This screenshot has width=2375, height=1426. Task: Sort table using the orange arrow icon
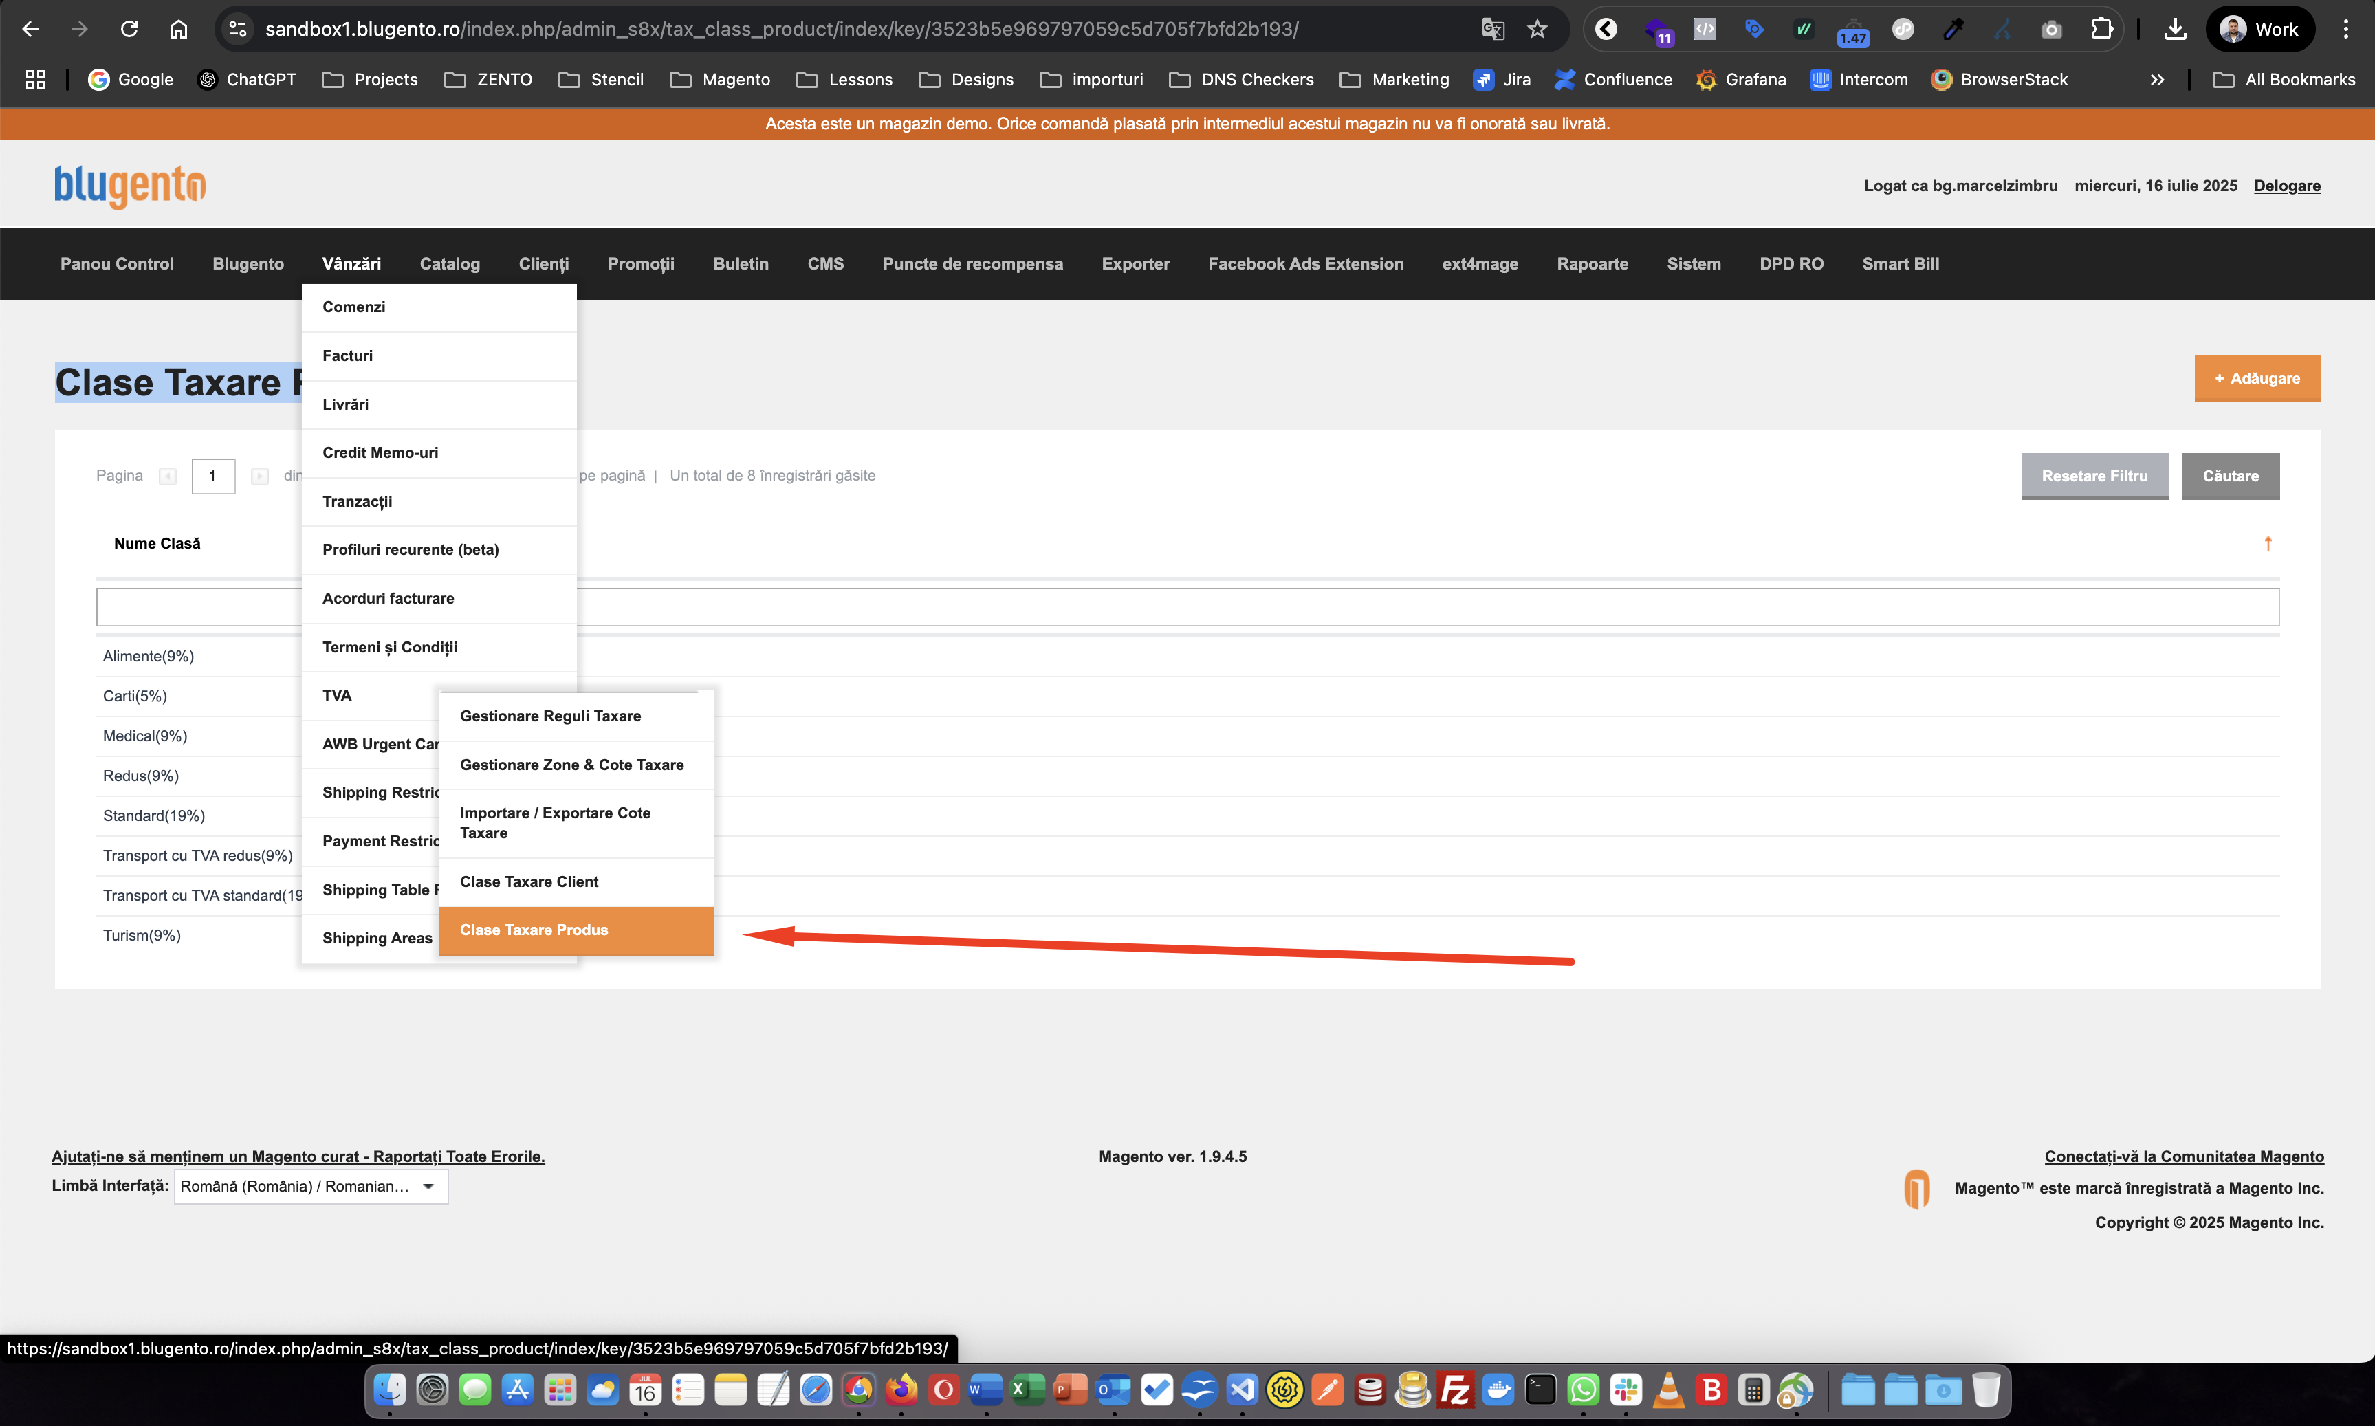pos(2268,543)
